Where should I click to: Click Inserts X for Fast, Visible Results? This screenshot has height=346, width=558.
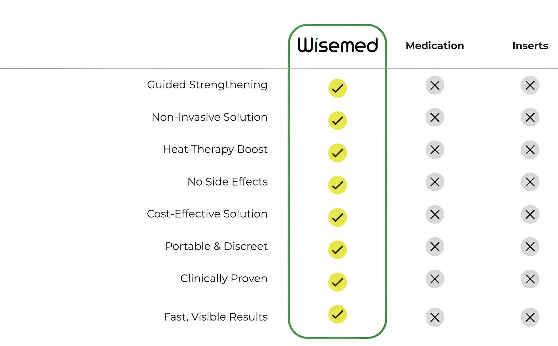[530, 317]
